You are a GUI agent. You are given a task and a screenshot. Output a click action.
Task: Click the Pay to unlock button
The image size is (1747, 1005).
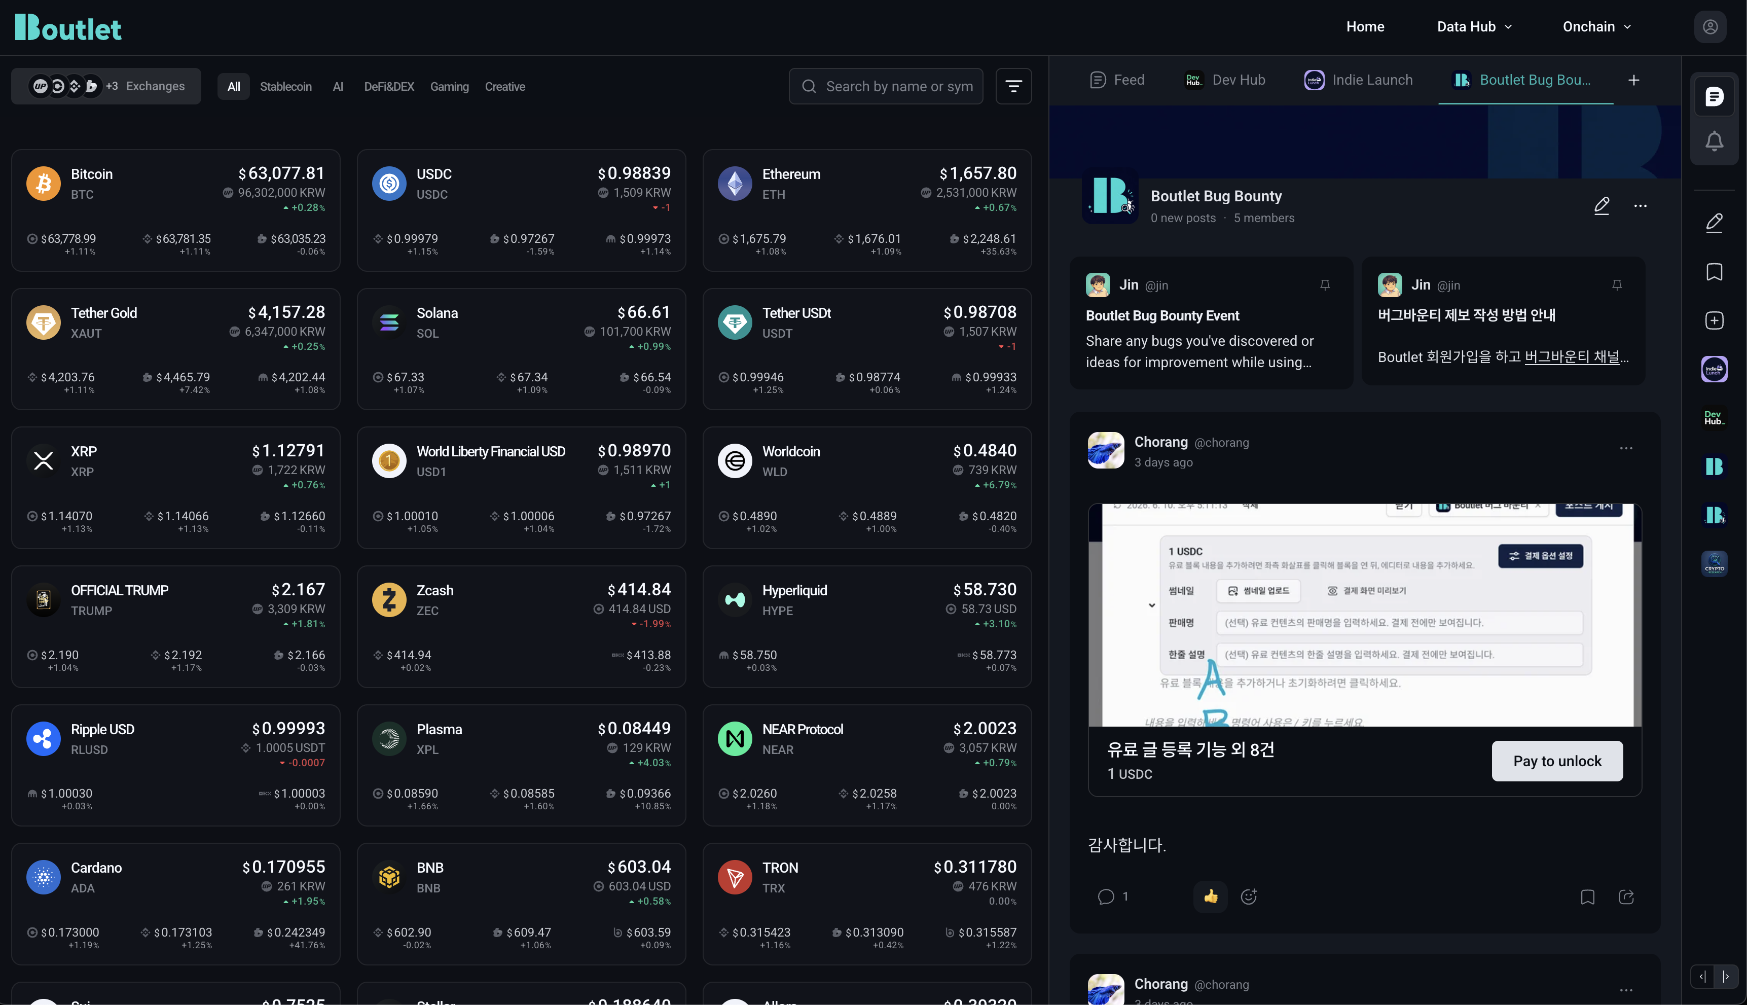(1556, 761)
